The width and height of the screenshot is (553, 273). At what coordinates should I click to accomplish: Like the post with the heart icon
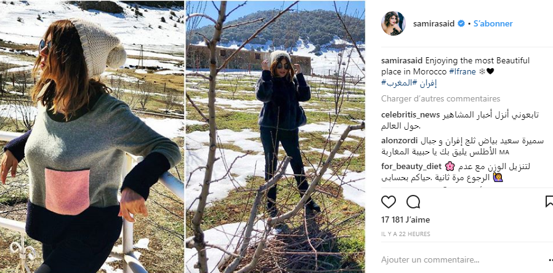point(389,202)
